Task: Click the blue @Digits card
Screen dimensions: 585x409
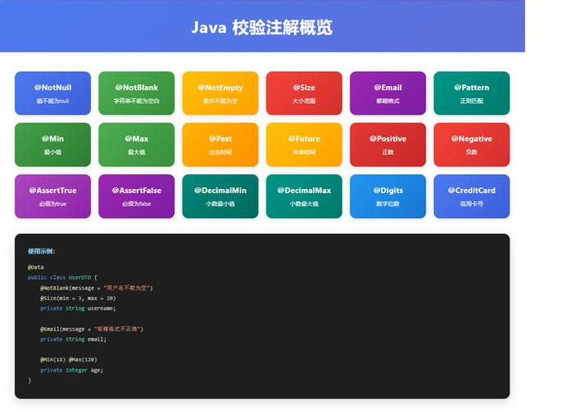Action: coord(388,196)
